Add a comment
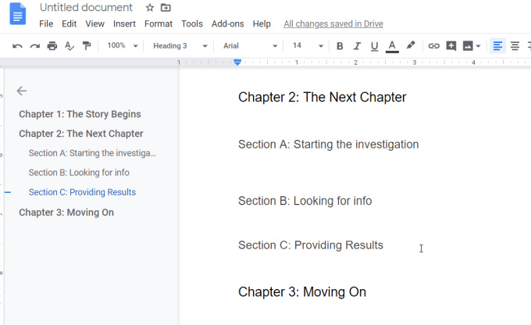The image size is (531, 325). click(451, 46)
